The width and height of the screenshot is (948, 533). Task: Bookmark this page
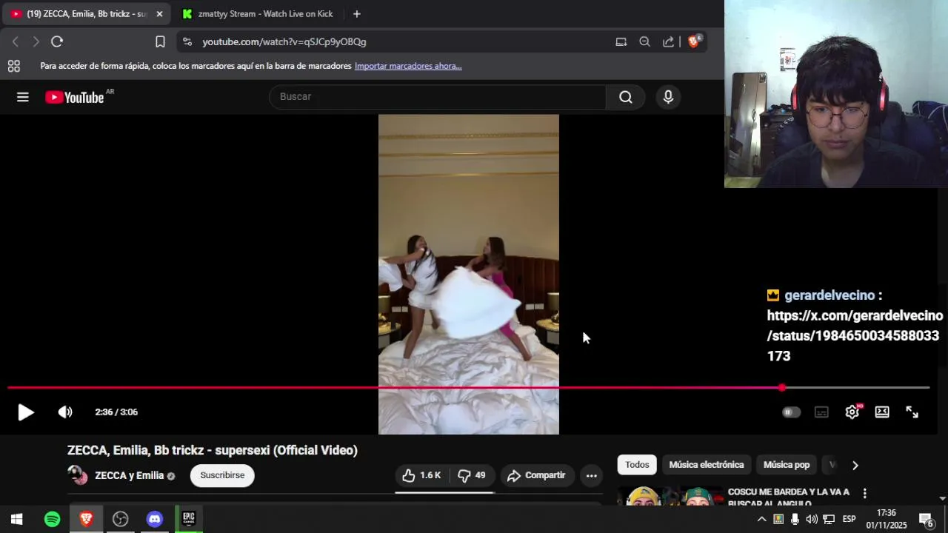point(160,42)
